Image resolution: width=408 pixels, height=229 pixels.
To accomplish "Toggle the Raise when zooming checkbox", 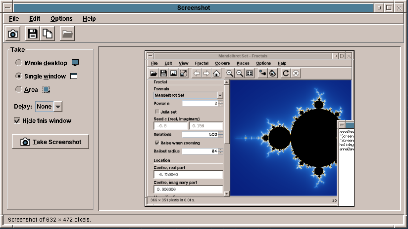I will click(157, 143).
